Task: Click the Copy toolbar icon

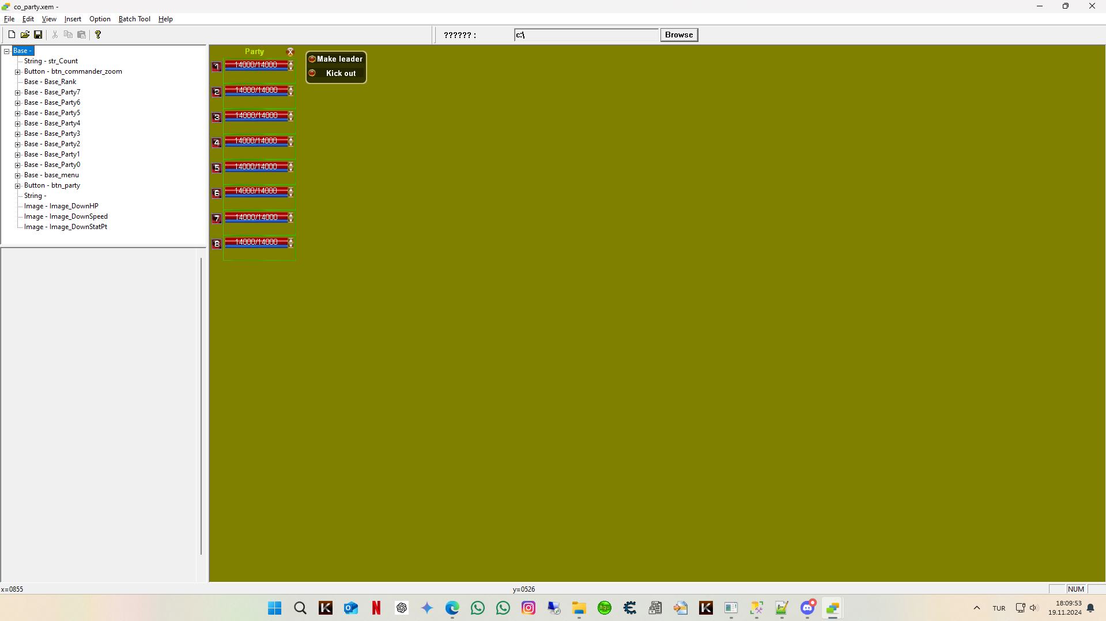Action: pyautogui.click(x=68, y=34)
